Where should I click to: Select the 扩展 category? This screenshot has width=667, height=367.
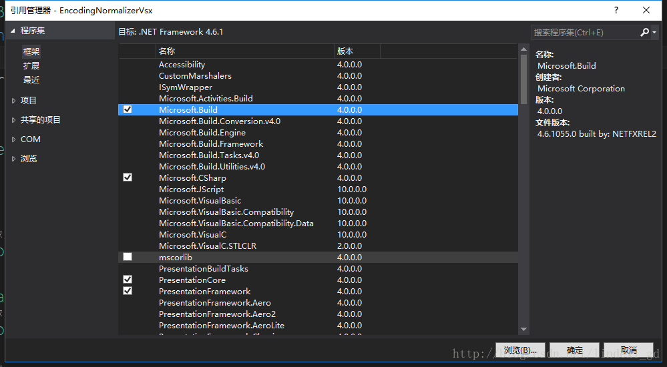tap(31, 66)
